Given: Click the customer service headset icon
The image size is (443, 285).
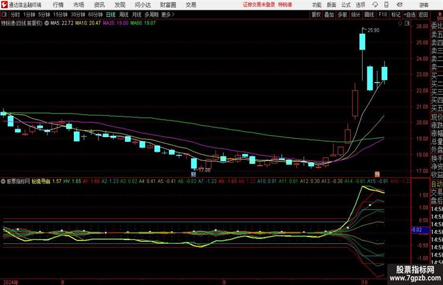Looking at the screenshot, I should (x=375, y=5).
